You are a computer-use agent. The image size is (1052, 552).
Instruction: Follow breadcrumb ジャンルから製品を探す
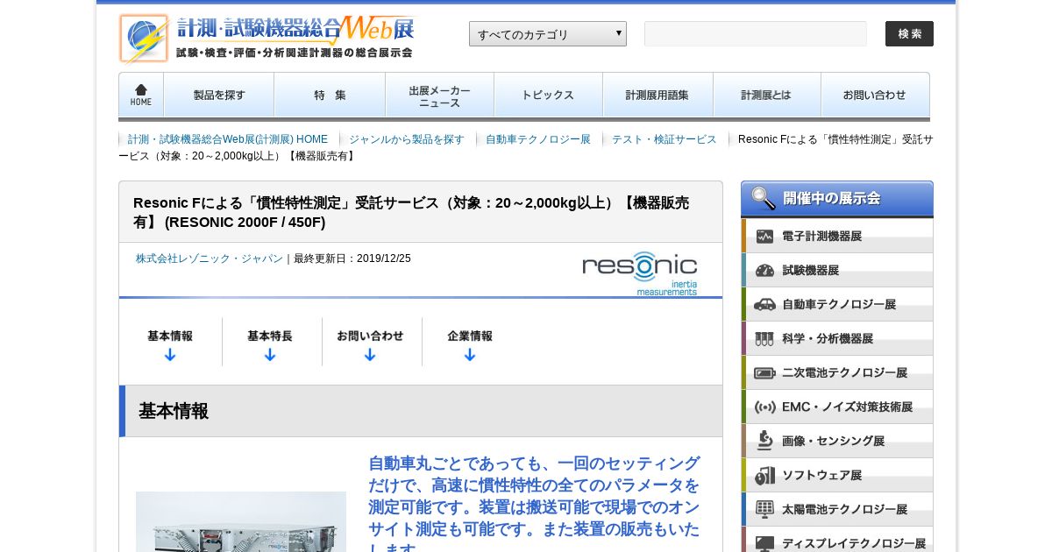[407, 139]
